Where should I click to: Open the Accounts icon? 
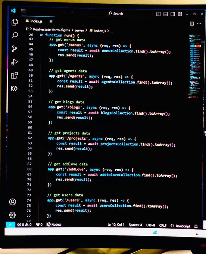(12, 202)
